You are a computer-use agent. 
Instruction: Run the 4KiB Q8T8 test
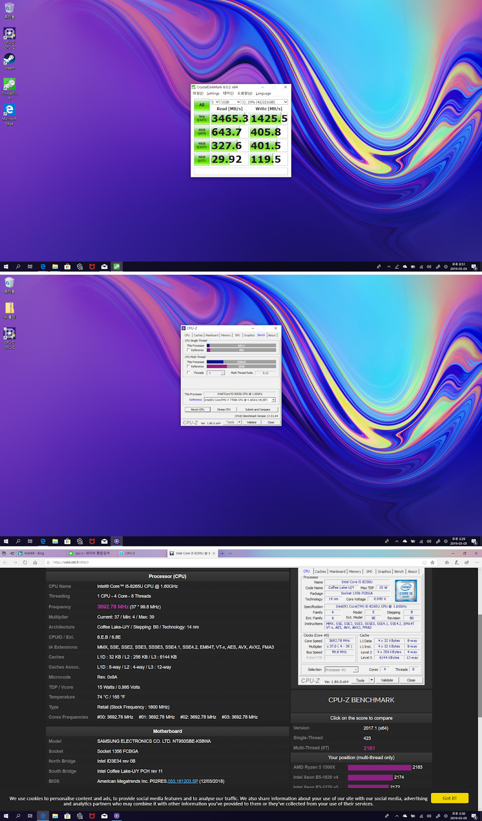tap(202, 132)
